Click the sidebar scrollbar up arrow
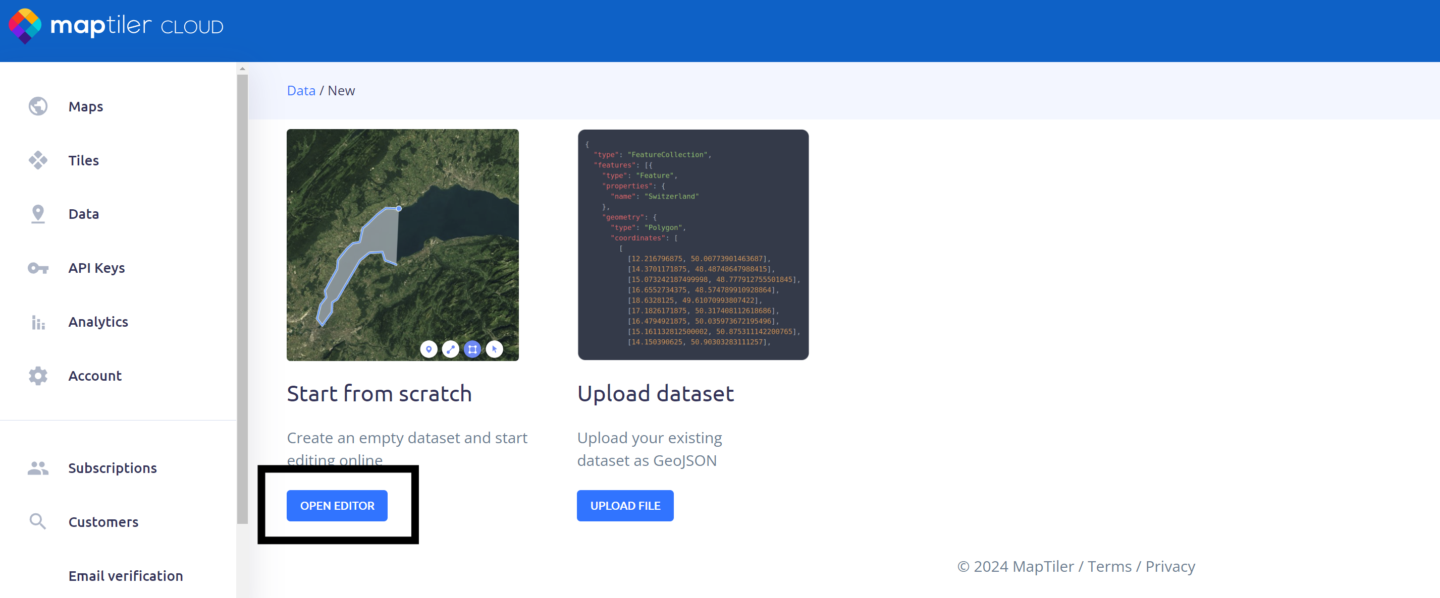This screenshot has width=1440, height=598. (x=242, y=69)
